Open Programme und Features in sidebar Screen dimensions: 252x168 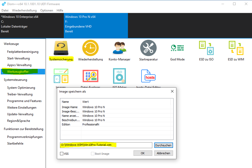click(x=24, y=101)
